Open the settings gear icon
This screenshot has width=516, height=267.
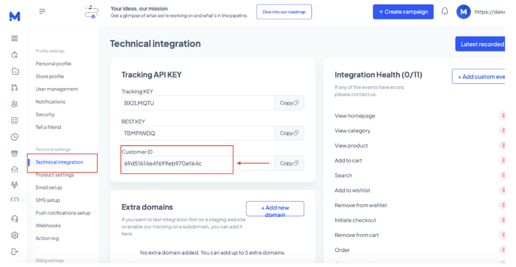pos(15,235)
